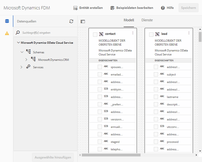Refresh the Datenquellen list
Image resolution: width=202 pixels, height=162 pixels.
[71, 21]
